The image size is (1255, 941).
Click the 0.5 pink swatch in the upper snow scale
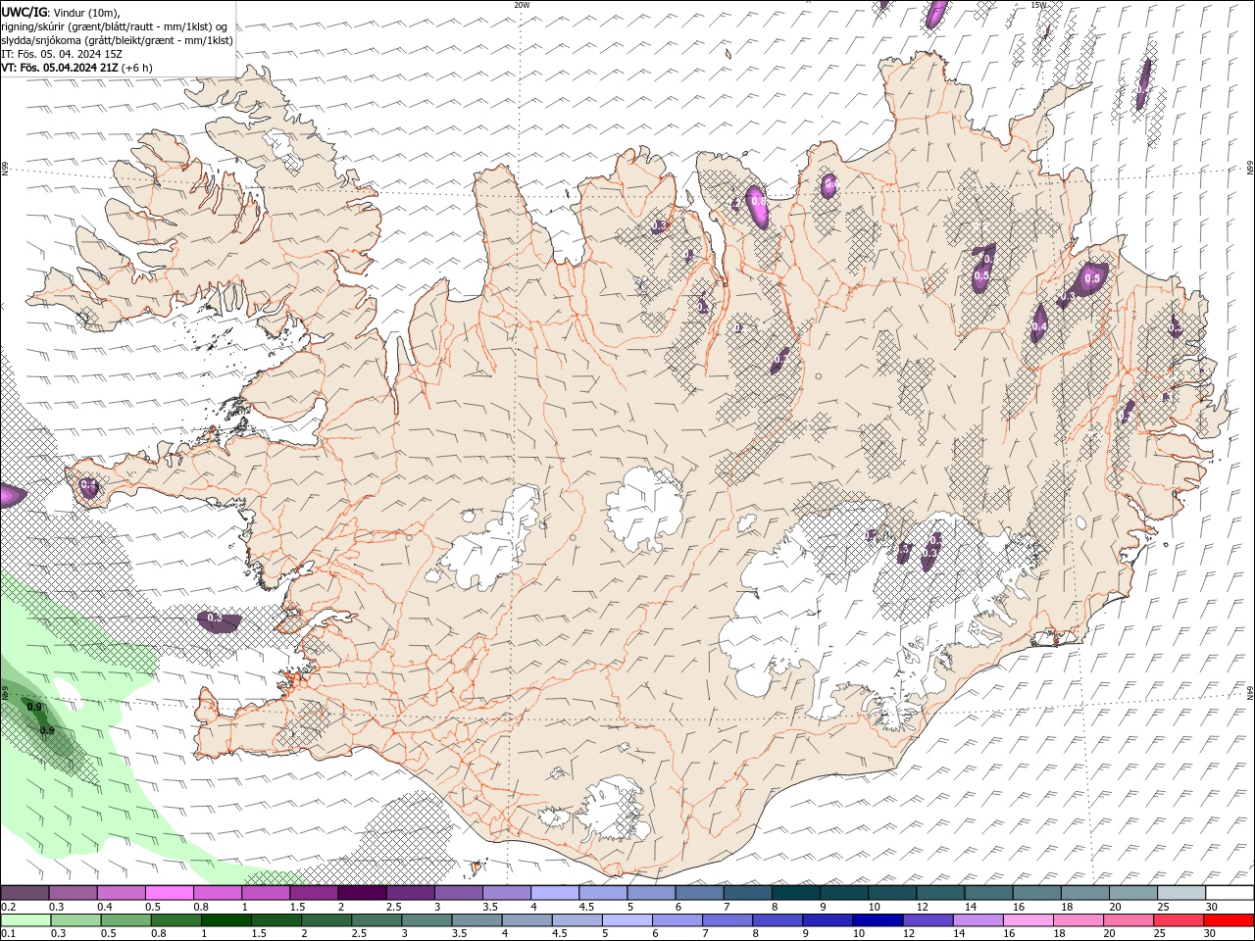click(170, 893)
